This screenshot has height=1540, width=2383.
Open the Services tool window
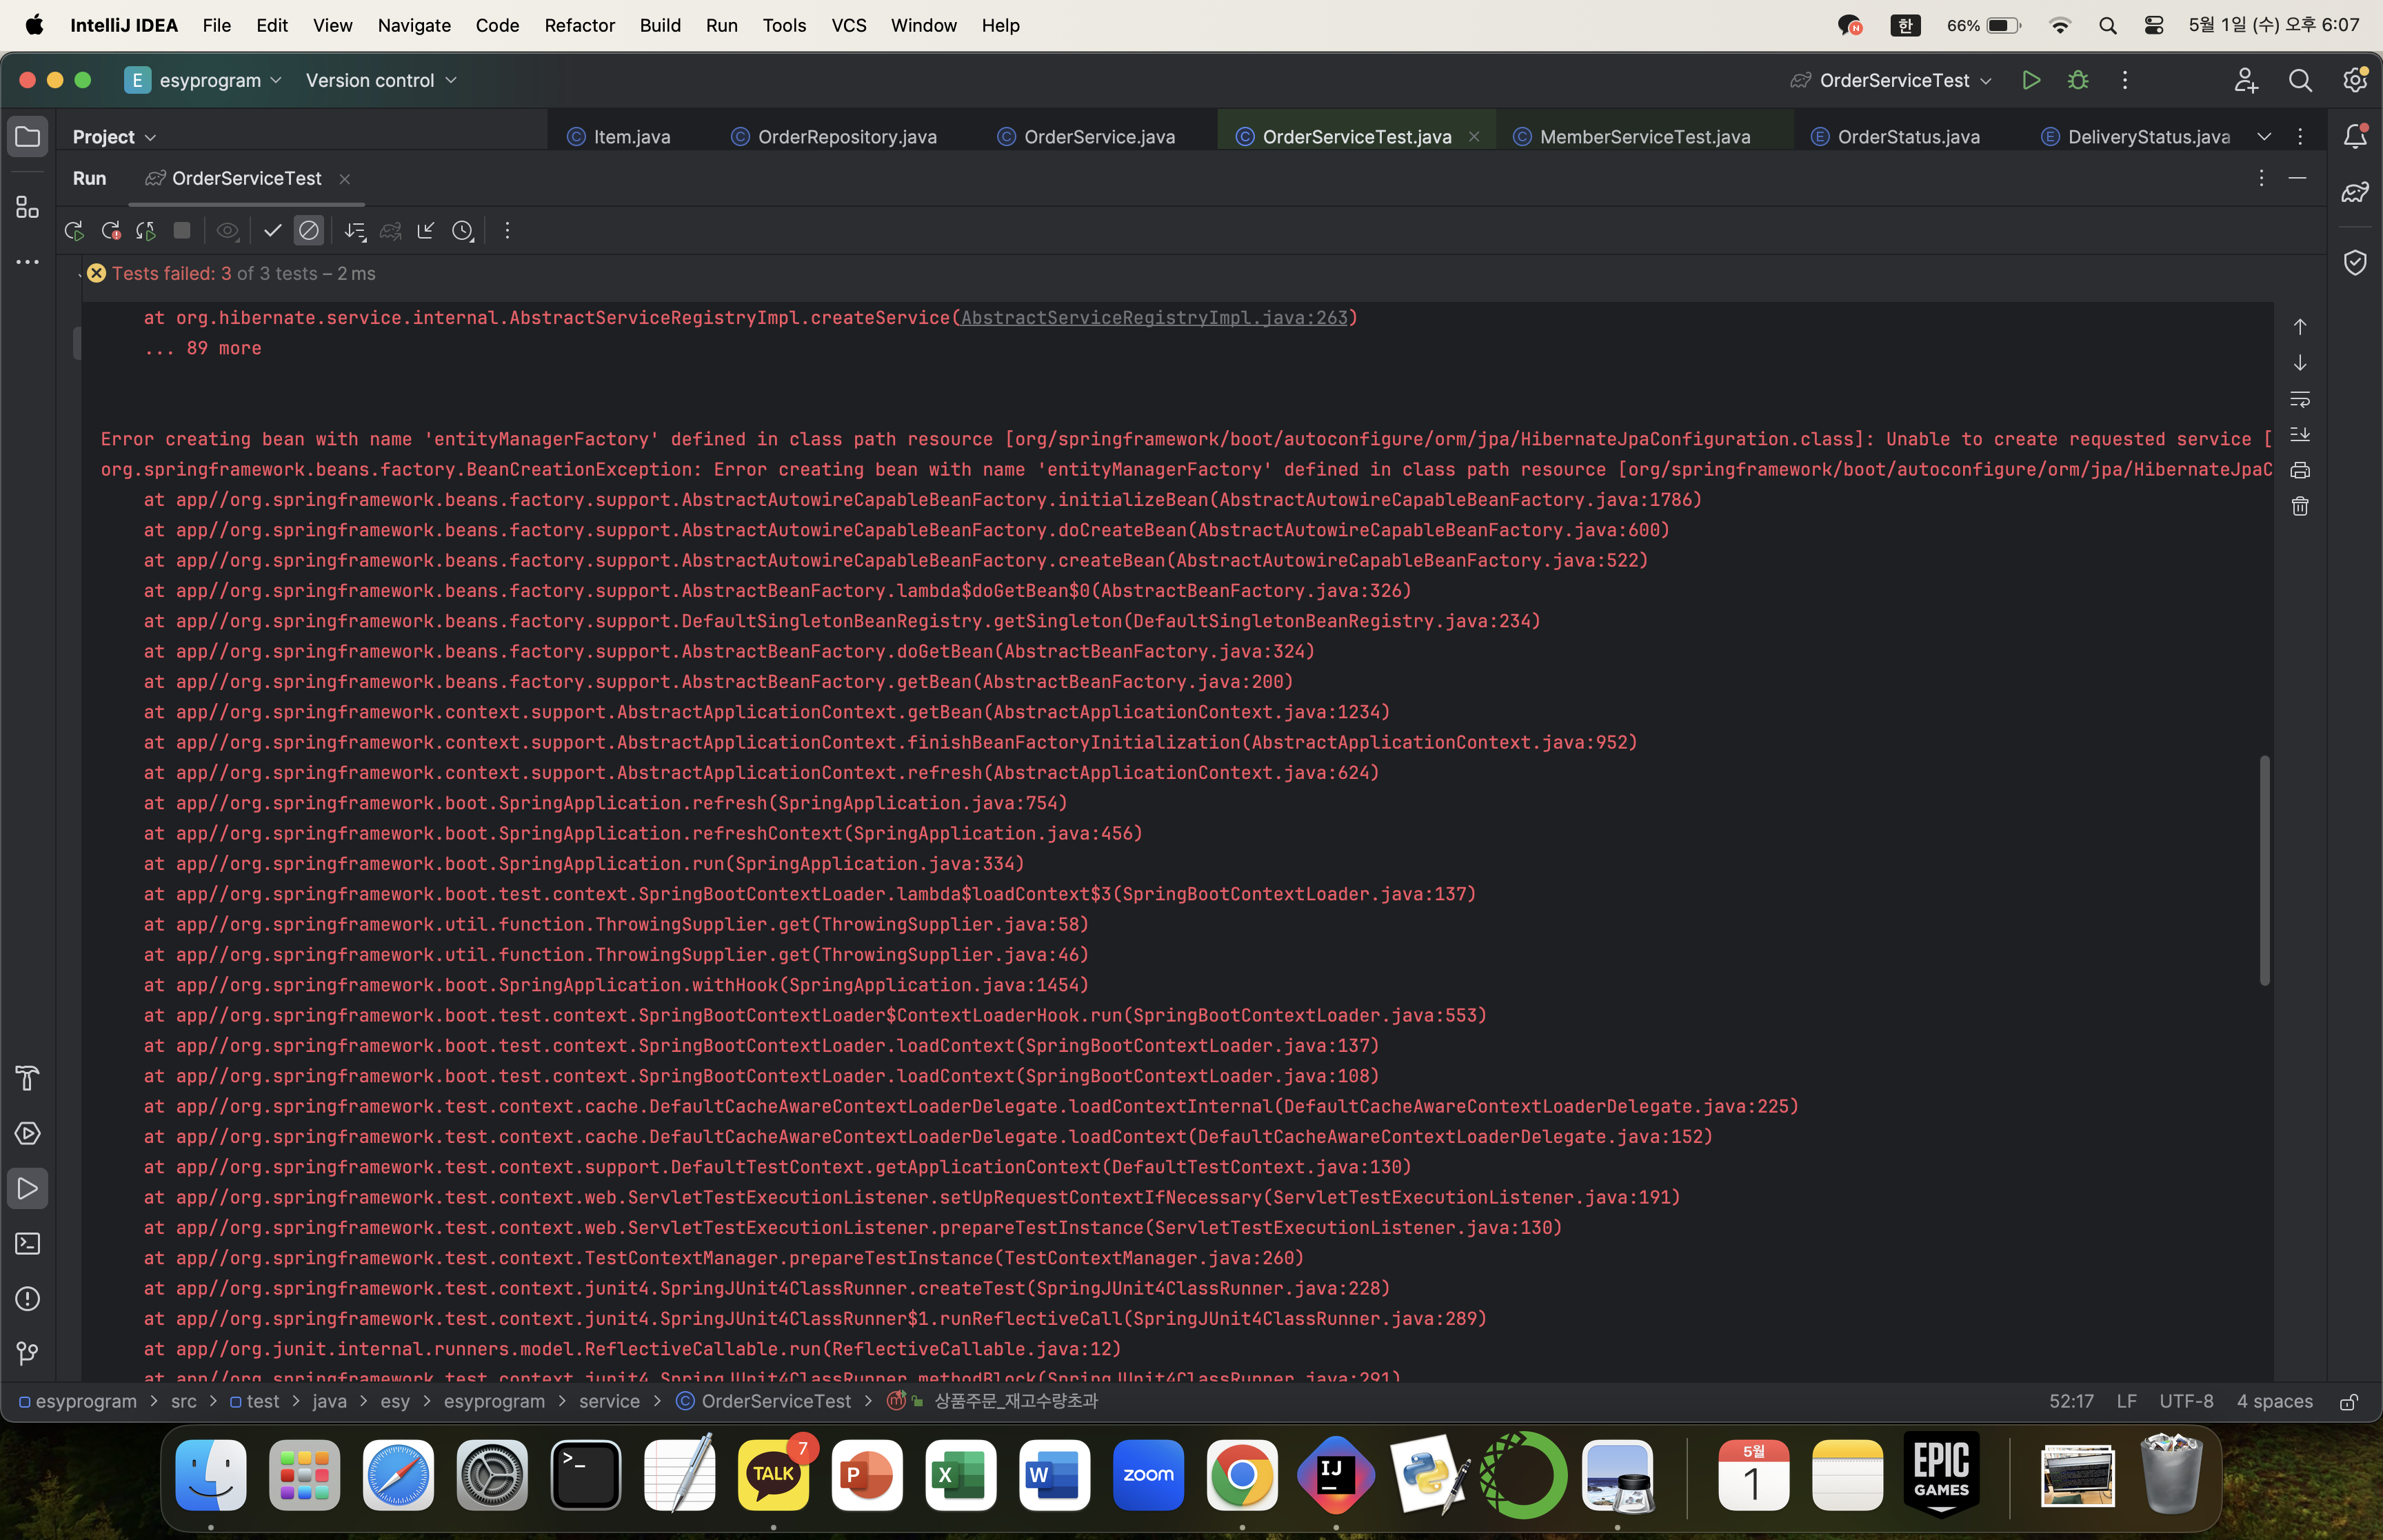click(28, 1133)
